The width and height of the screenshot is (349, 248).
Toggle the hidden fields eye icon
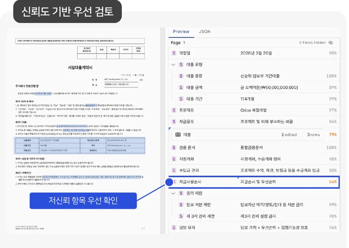(331, 43)
